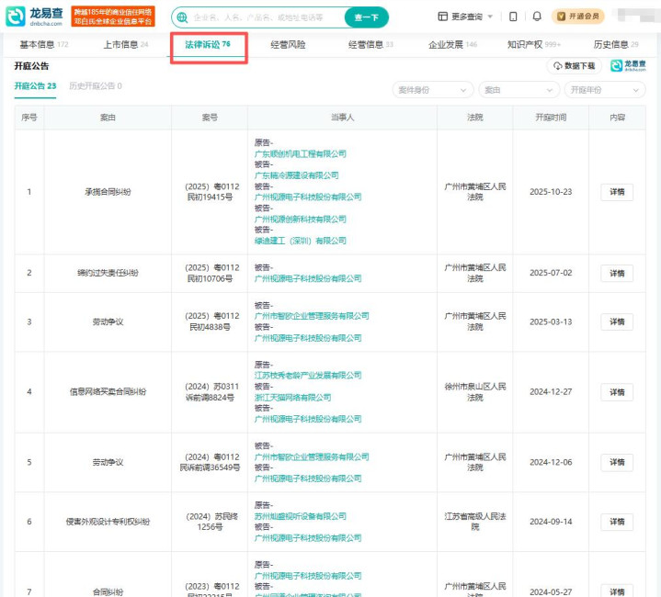Focus the company name search field
The image size is (661, 597).
[x=267, y=17]
